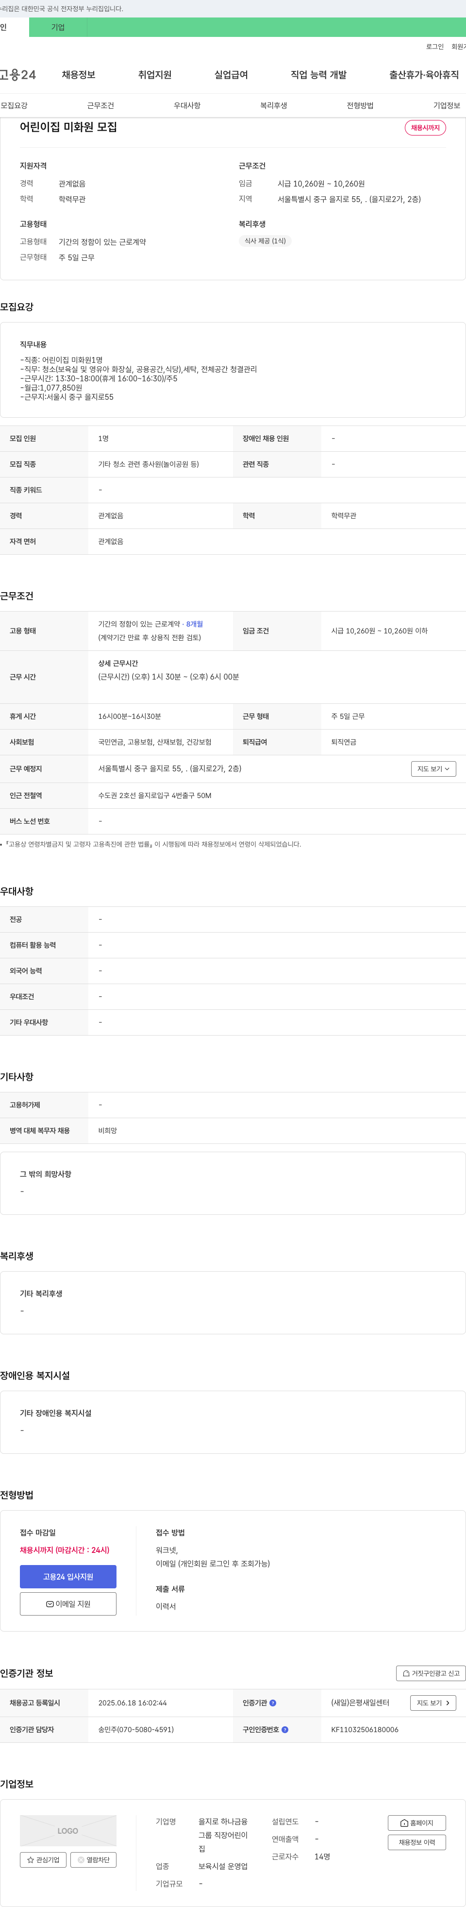Image resolution: width=466 pixels, height=1907 pixels.
Task: Click the 비희망 value for 병역 대체 복무자 채용
Action: [107, 1130]
